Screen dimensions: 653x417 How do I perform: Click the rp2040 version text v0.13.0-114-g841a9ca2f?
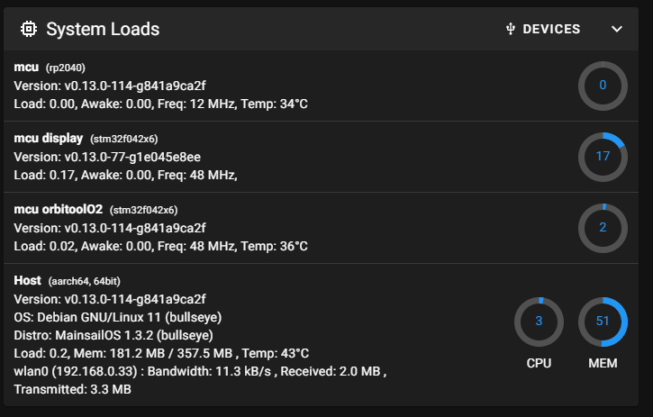135,86
